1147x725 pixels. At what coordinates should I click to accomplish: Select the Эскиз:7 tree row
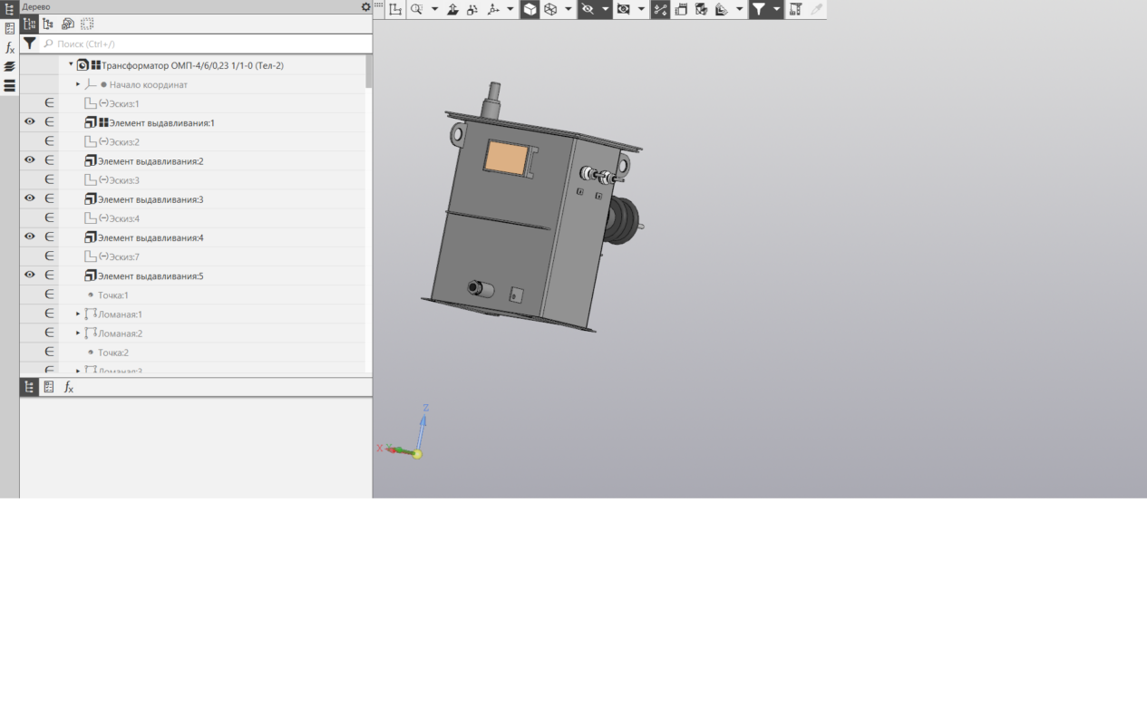[193, 256]
